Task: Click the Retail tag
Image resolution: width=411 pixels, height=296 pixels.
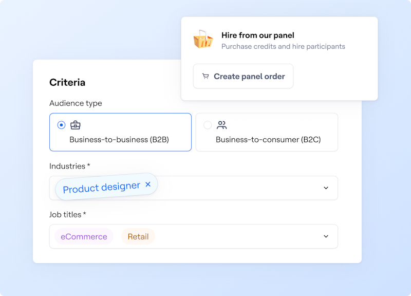Action: pyautogui.click(x=138, y=236)
